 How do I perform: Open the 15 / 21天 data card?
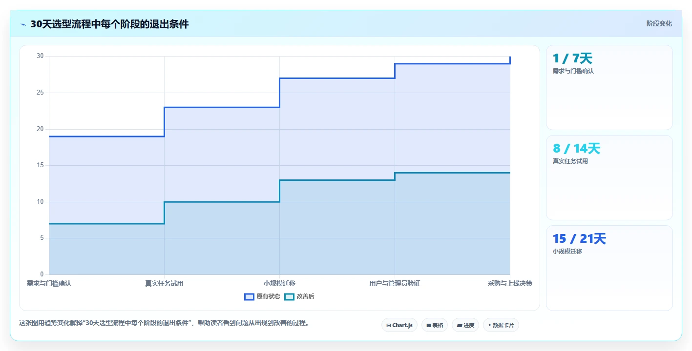click(609, 268)
